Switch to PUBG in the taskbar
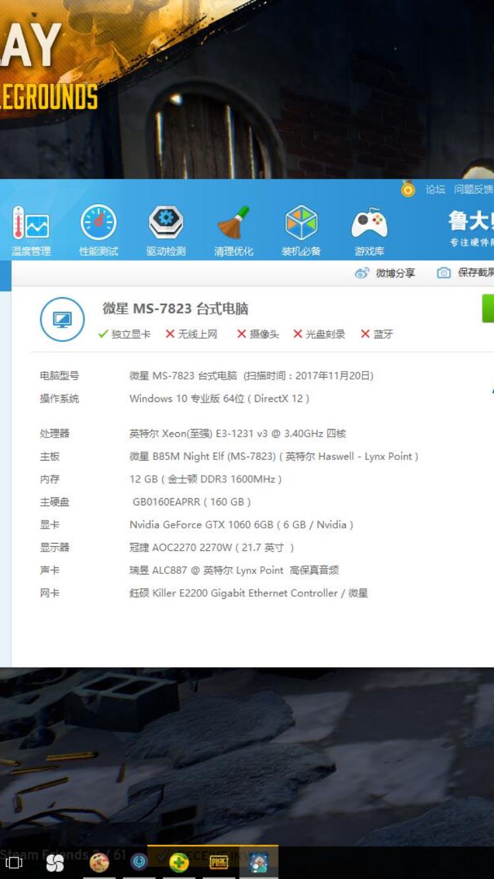The width and height of the screenshot is (494, 879). pyautogui.click(x=219, y=863)
